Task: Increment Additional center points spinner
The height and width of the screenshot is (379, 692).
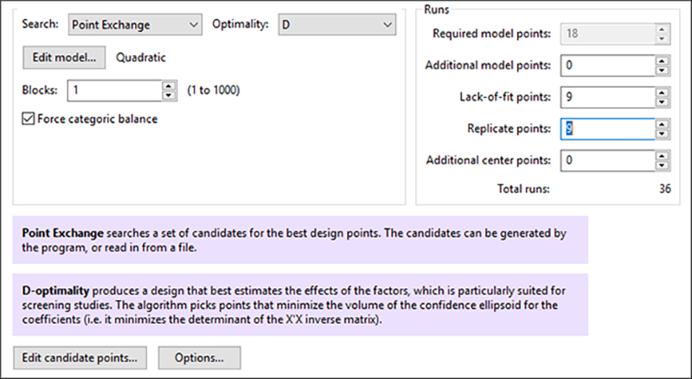Action: 662,156
